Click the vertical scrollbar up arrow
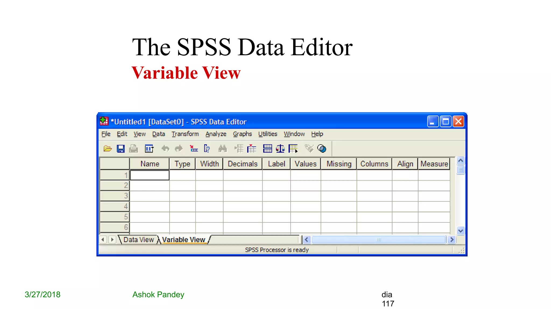The image size is (551, 309). click(460, 161)
